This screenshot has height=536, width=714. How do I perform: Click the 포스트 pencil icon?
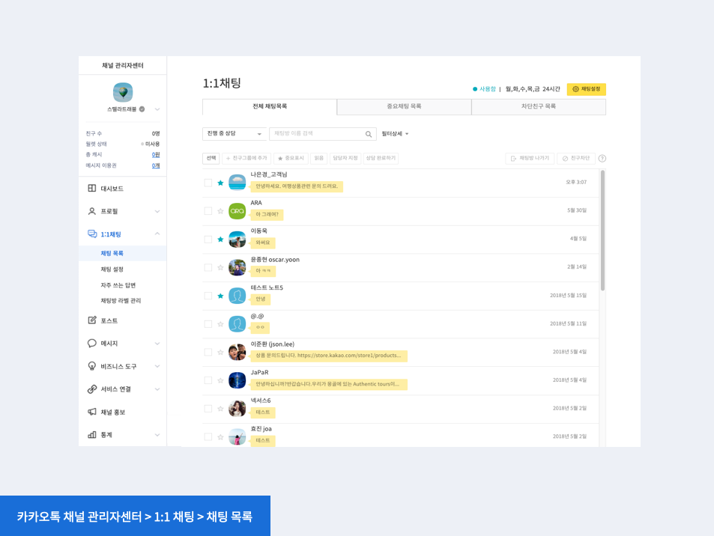(x=92, y=320)
